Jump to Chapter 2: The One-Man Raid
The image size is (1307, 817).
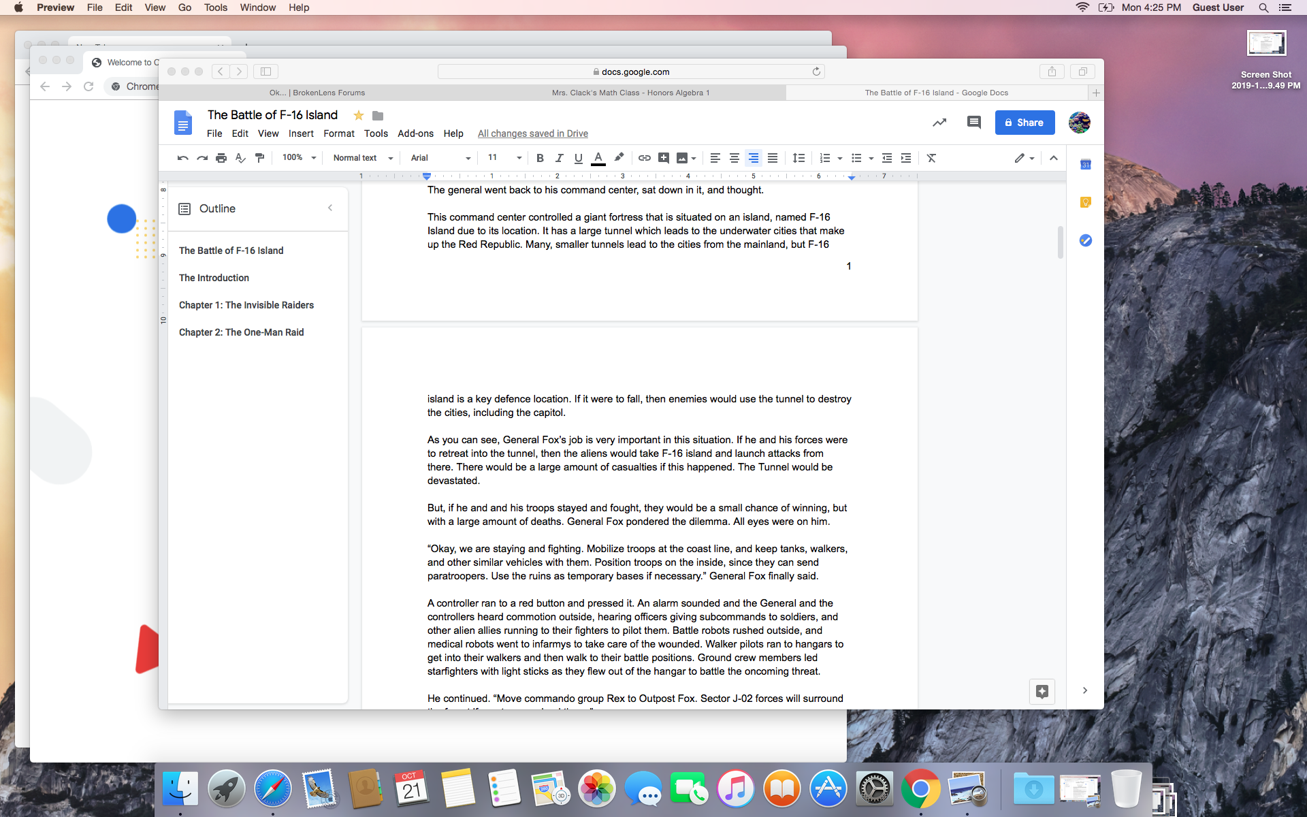click(241, 332)
